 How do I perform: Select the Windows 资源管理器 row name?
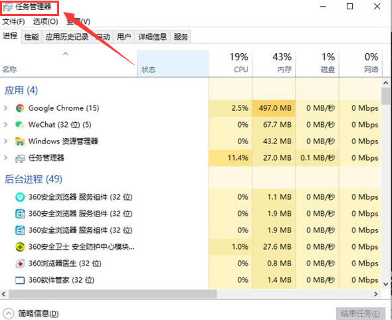point(63,141)
